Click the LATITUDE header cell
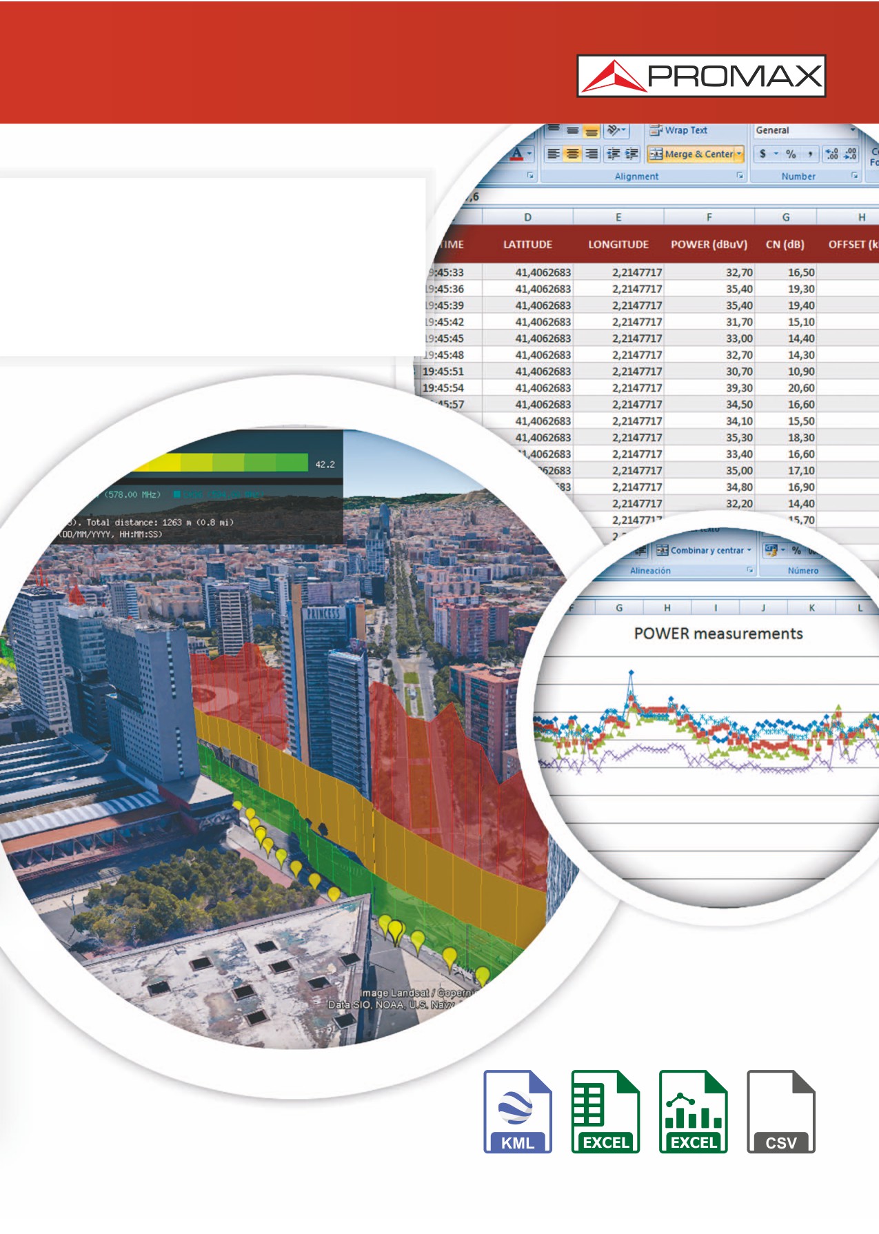The width and height of the screenshot is (879, 1234). [x=527, y=245]
